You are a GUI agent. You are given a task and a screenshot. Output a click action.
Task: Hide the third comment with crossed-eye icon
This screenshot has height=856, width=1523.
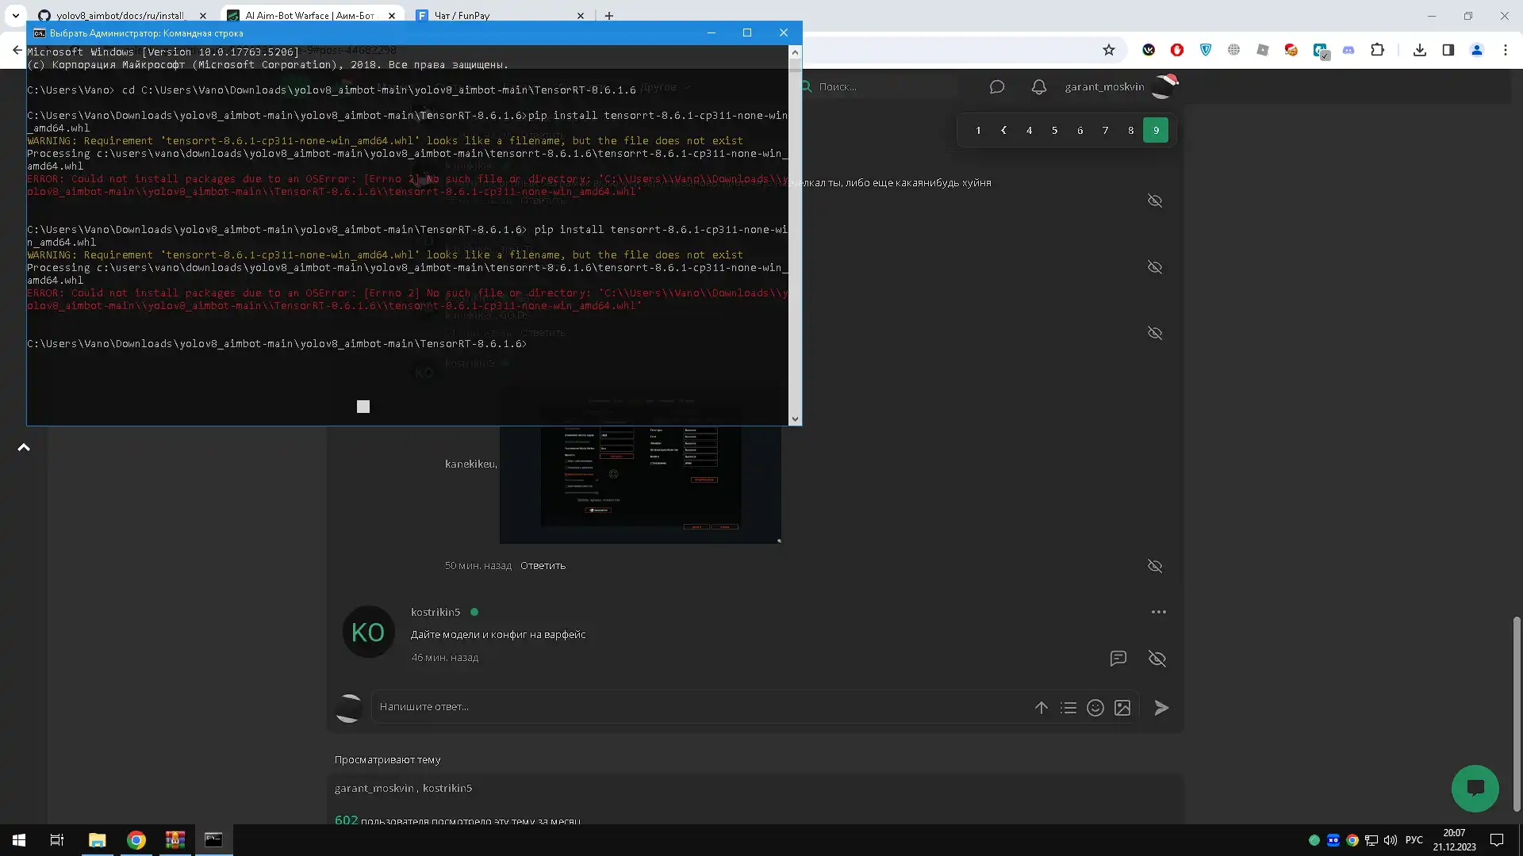[1155, 333]
